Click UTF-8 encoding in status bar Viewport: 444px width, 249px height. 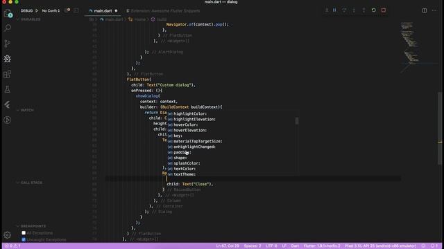(x=271, y=246)
